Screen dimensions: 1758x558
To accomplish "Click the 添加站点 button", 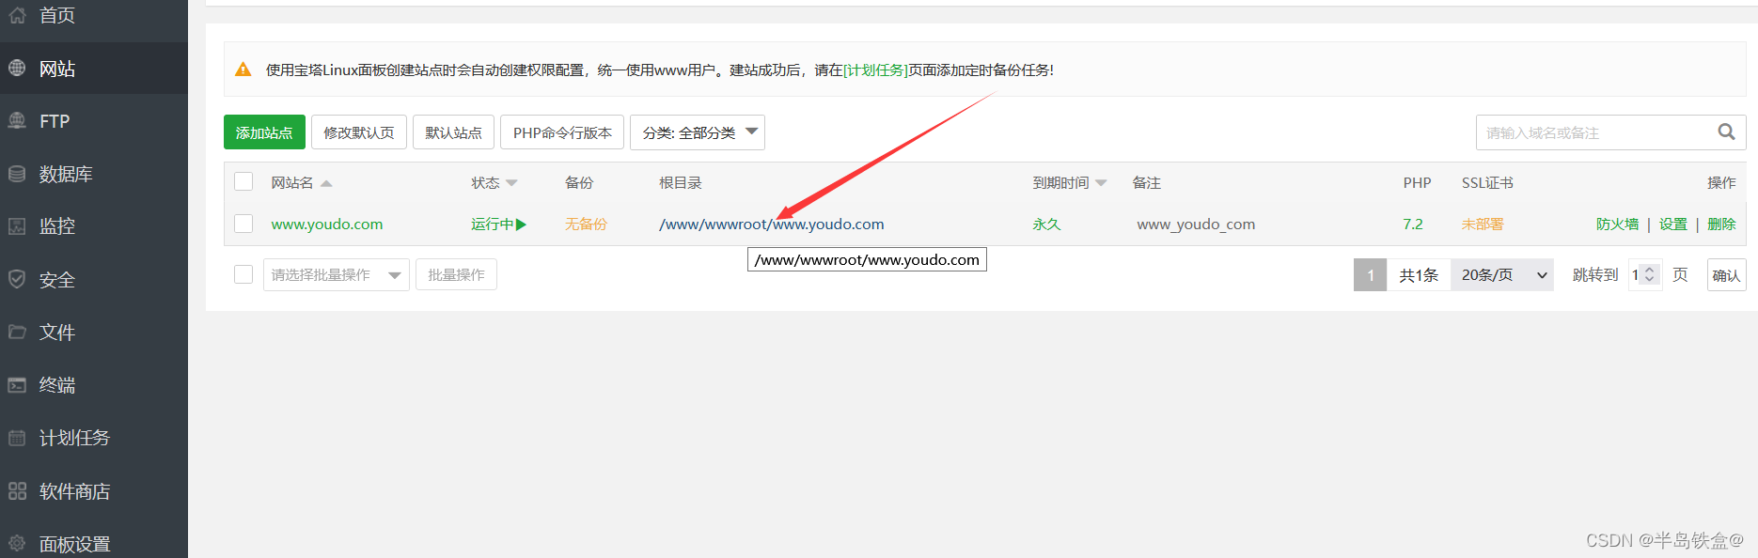I will [x=264, y=132].
